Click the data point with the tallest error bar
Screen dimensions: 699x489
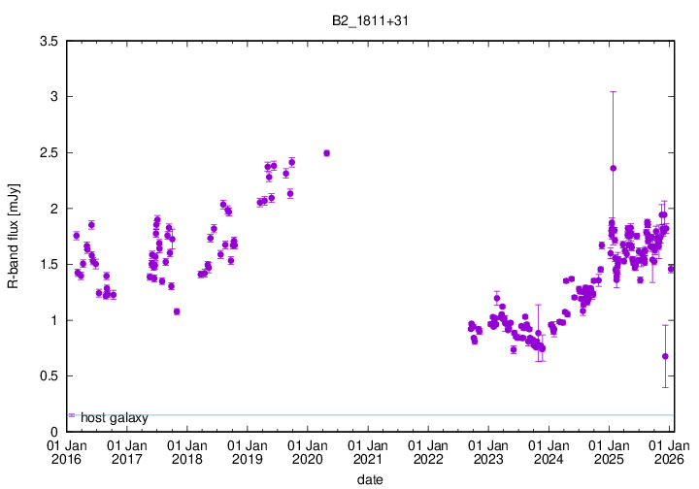(613, 168)
